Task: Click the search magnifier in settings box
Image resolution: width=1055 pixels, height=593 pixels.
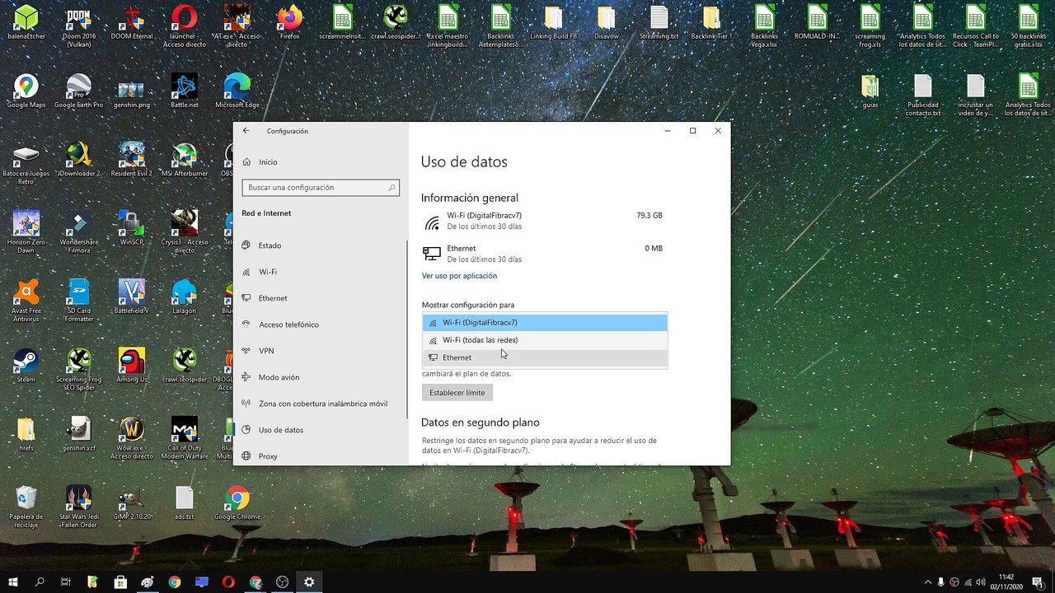Action: pos(392,188)
